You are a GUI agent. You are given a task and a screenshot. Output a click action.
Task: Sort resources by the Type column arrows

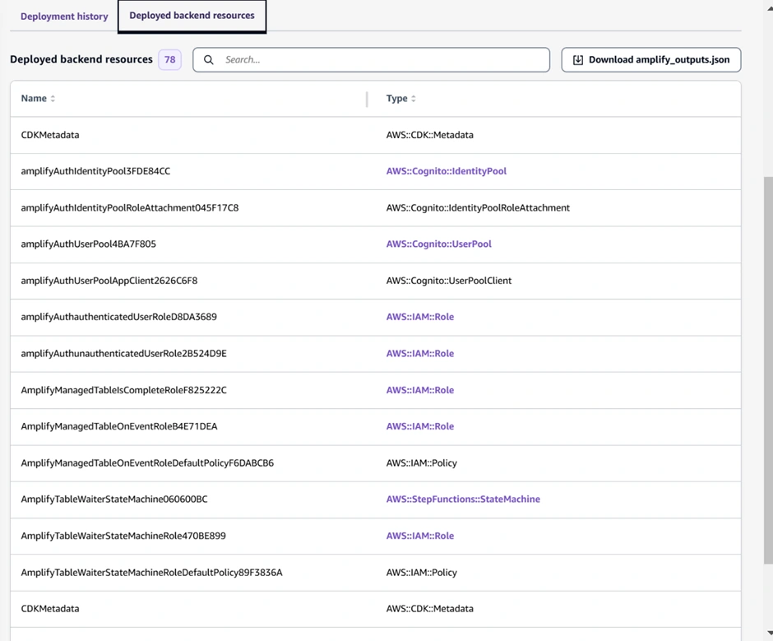pyautogui.click(x=414, y=99)
